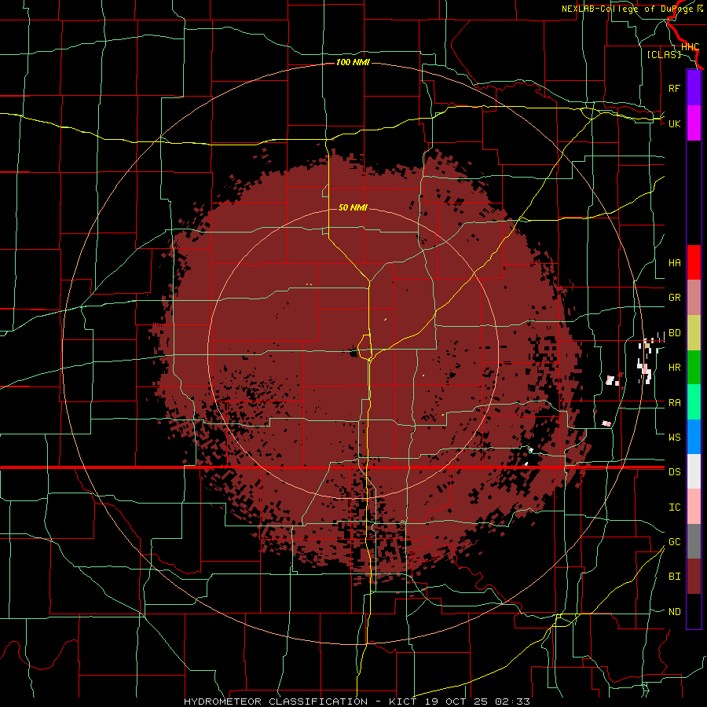Screen dimensions: 707x707
Task: Click the KICT radar site identifier
Action: click(401, 702)
